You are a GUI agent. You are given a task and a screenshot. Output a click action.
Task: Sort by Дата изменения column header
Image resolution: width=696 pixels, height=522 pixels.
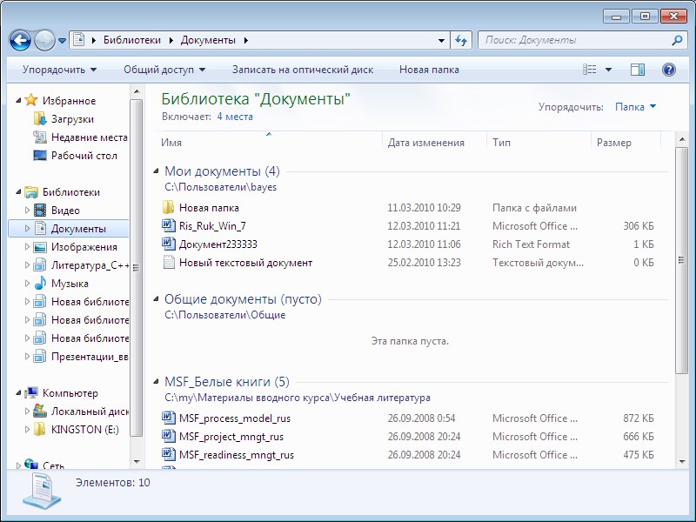(x=426, y=143)
